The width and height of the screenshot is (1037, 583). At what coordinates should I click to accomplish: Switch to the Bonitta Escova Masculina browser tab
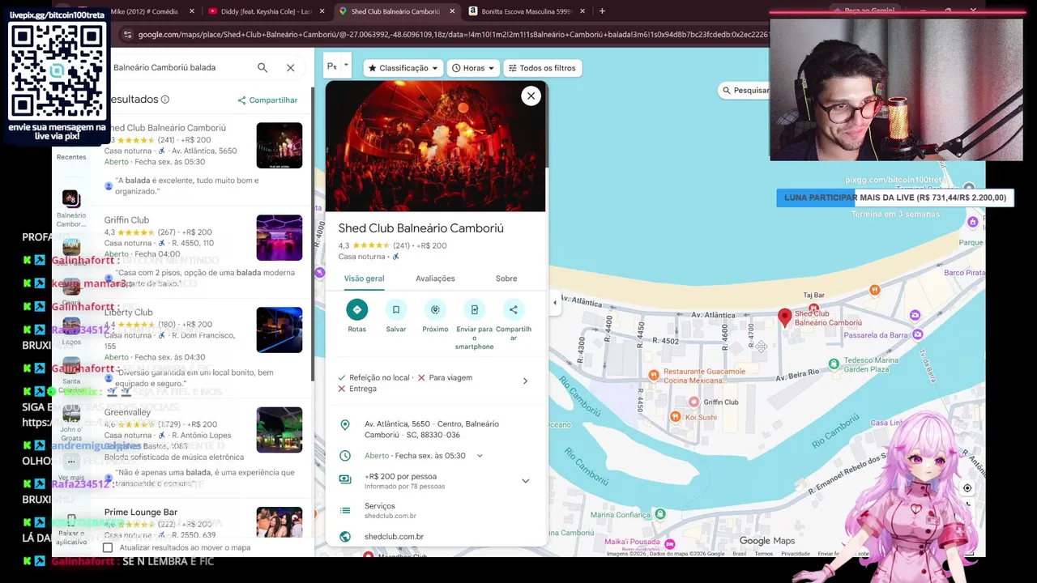click(527, 11)
